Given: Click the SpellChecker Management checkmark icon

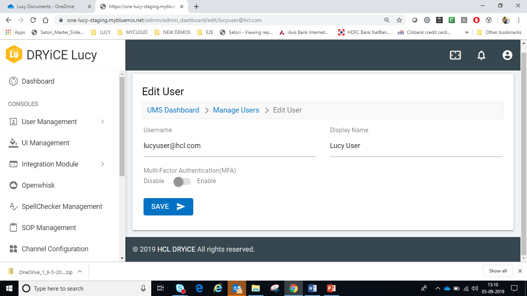Looking at the screenshot, I should click(x=14, y=207).
